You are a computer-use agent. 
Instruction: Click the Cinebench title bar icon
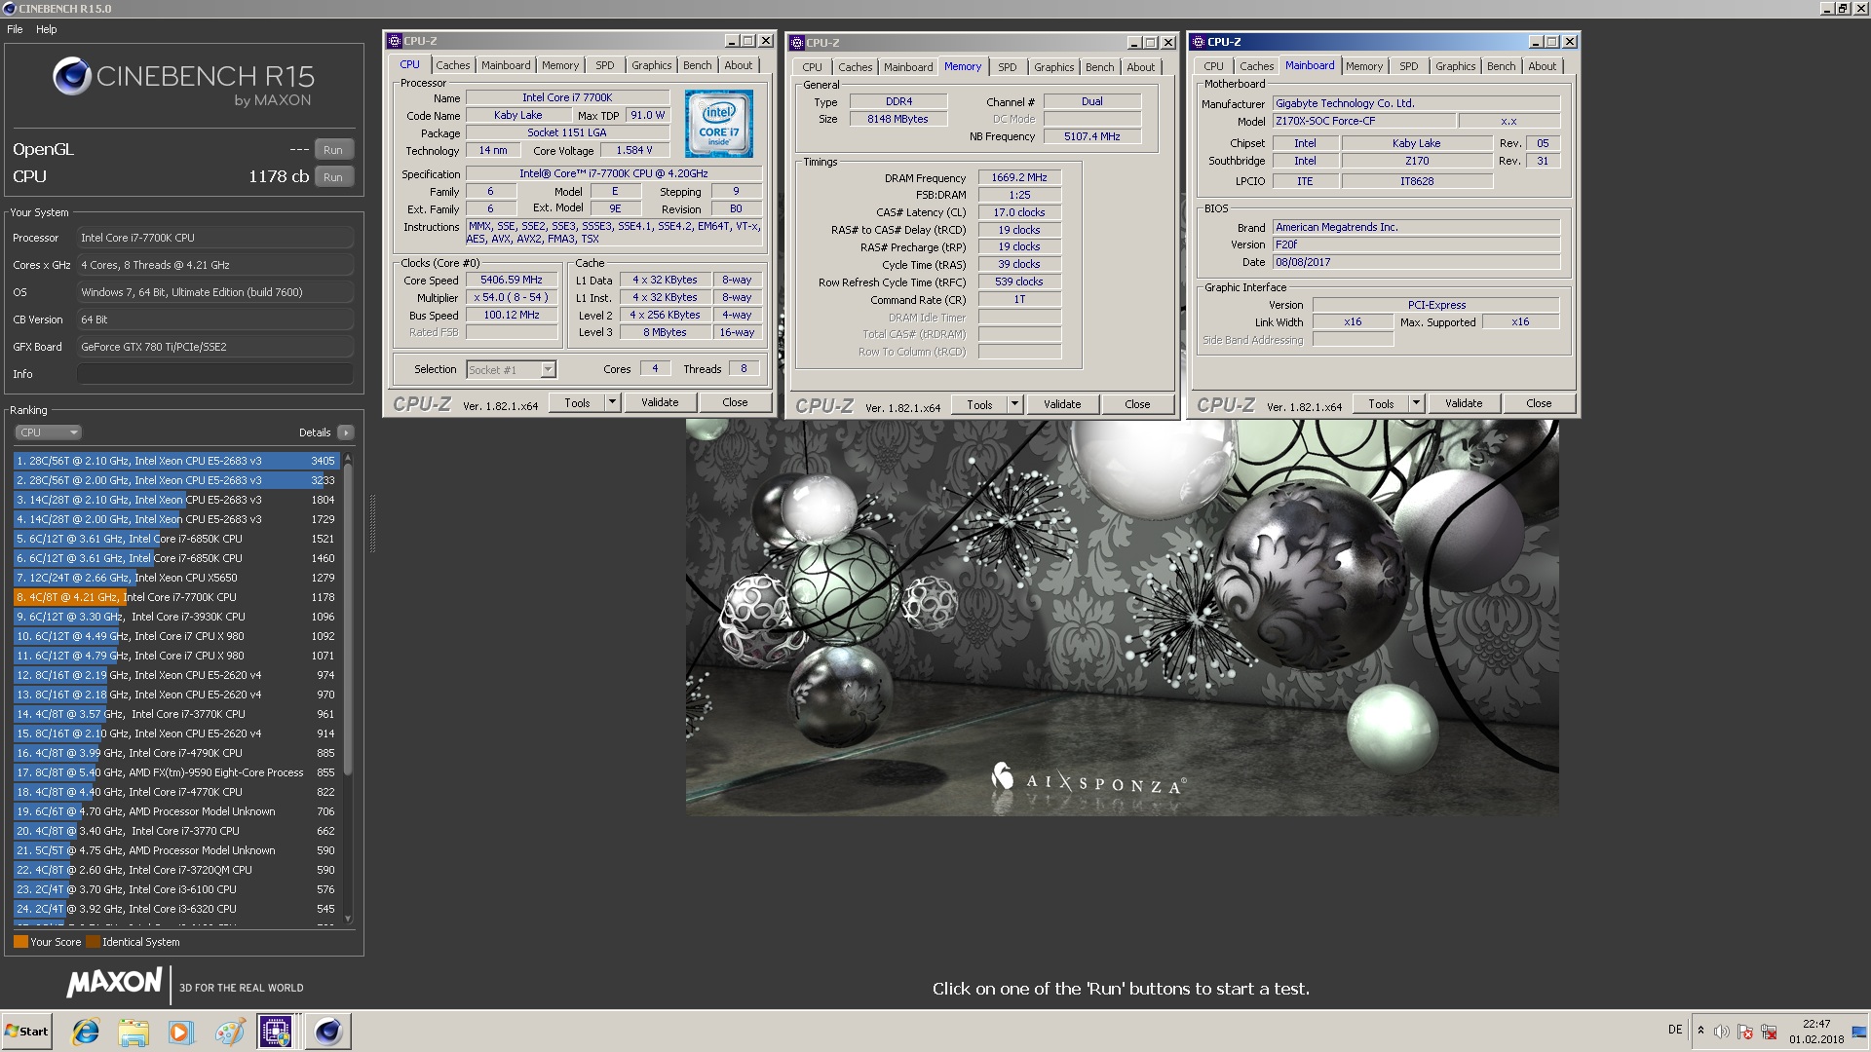(x=9, y=9)
